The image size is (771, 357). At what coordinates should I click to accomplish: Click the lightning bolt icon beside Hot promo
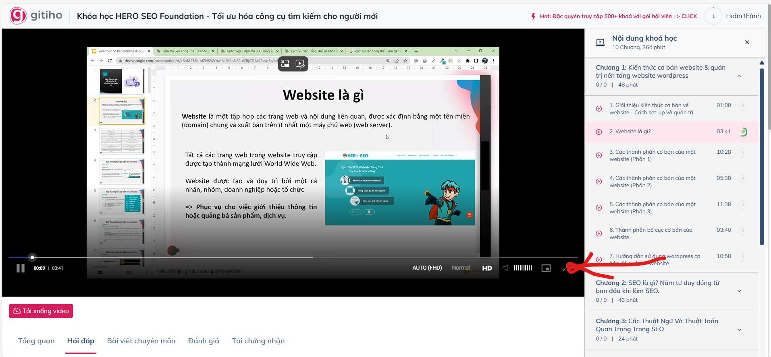pos(533,17)
